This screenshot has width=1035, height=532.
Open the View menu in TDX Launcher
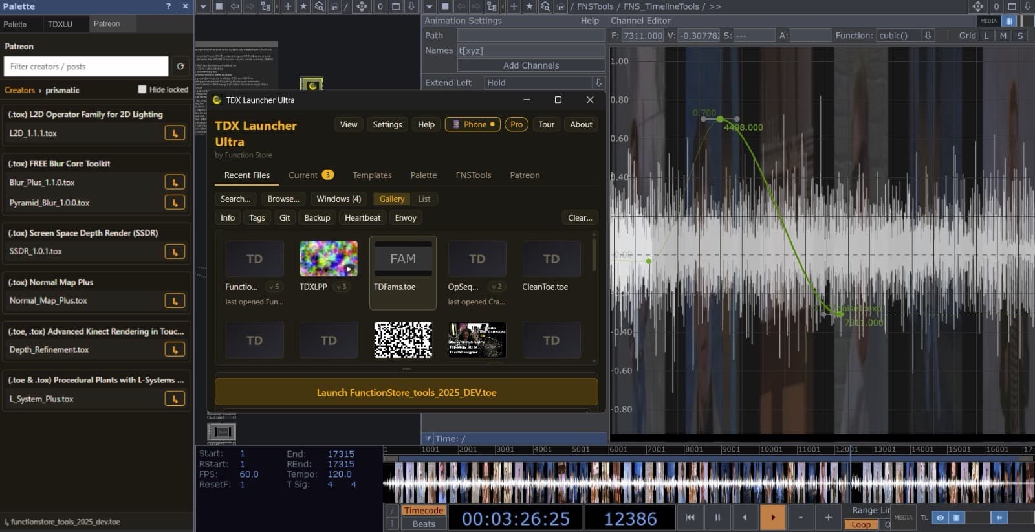(349, 124)
